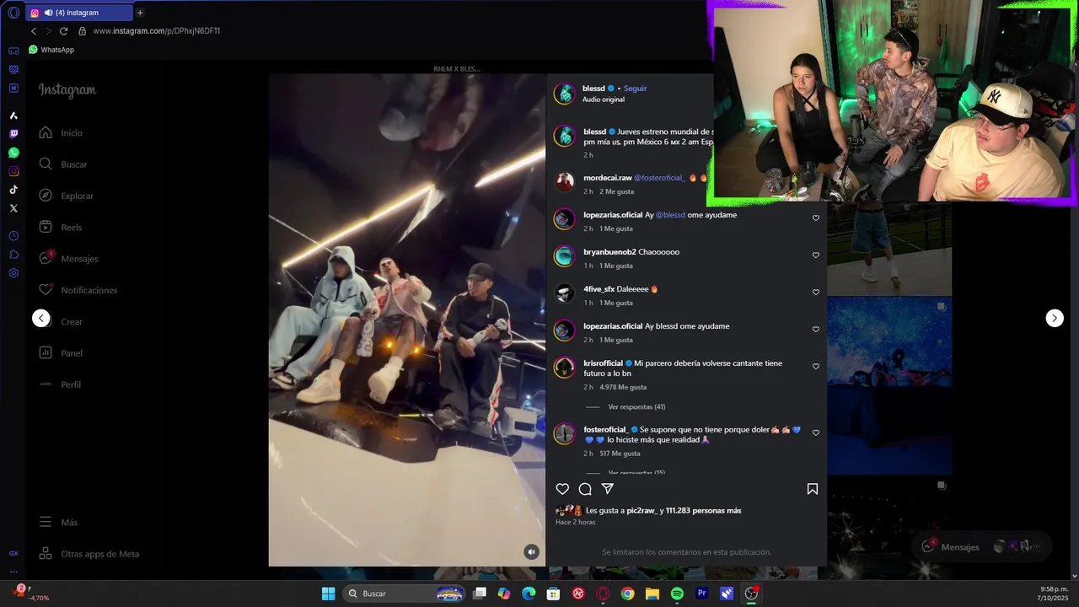Open Perfil in Instagram sidebar
Viewport: 1079px width, 607px height.
[60, 384]
